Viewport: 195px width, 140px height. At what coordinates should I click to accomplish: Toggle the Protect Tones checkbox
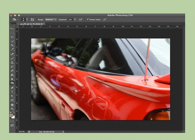click(x=88, y=20)
